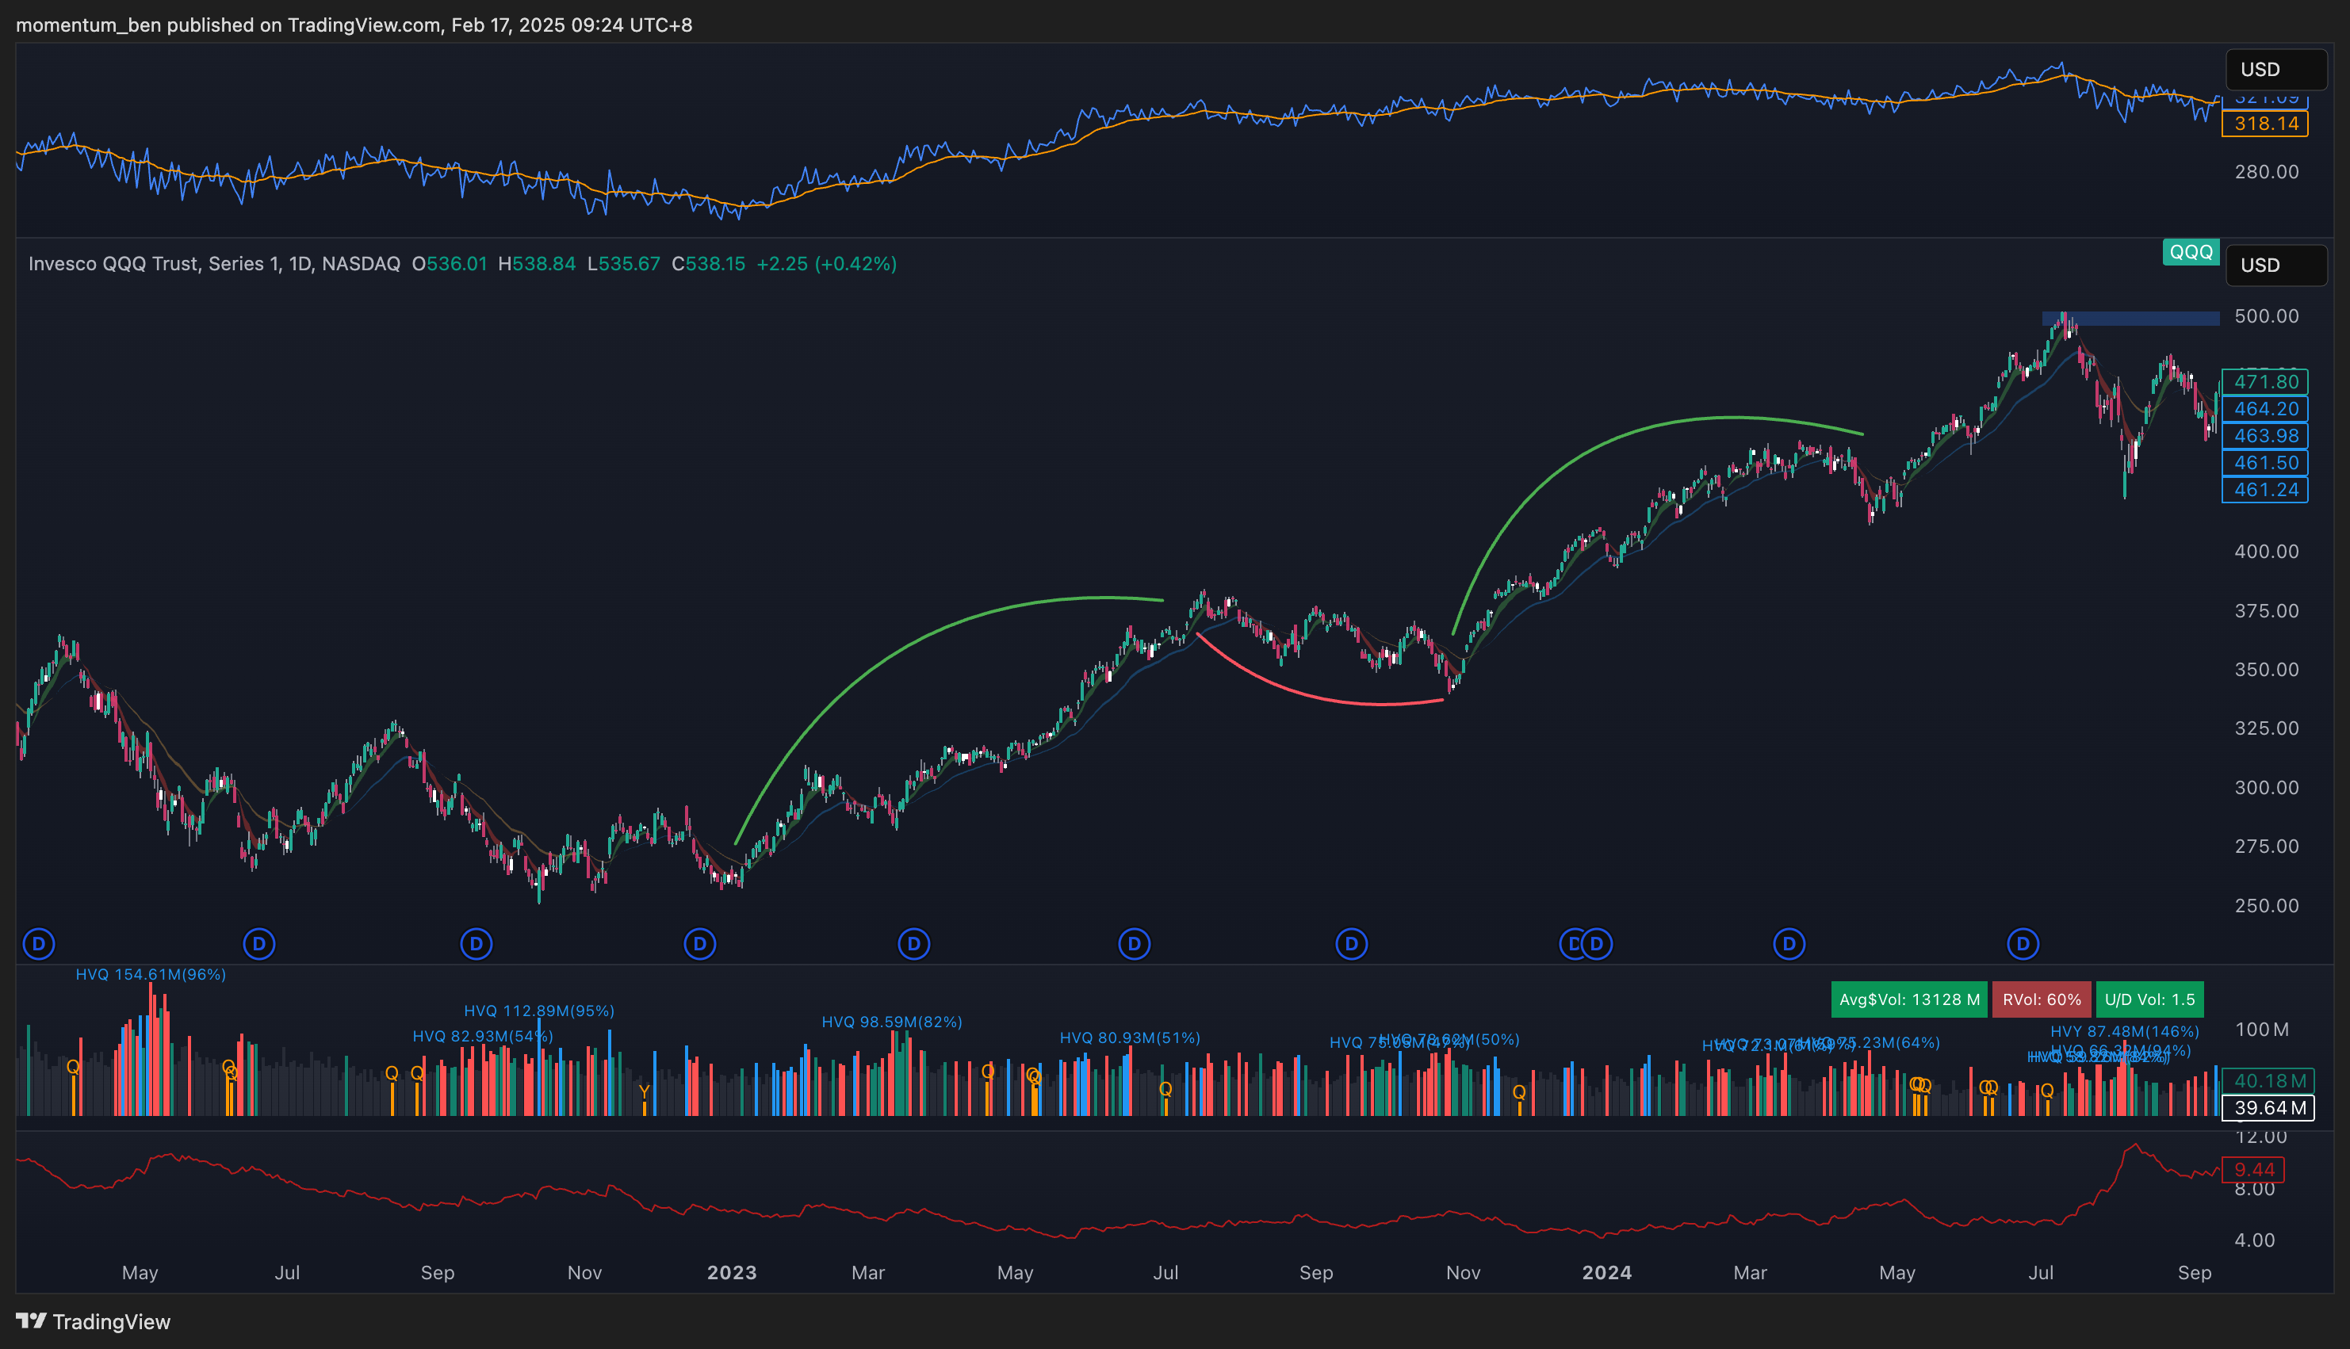Click the TradingView logo at bottom left
Image resolution: width=2350 pixels, height=1349 pixels.
(93, 1321)
